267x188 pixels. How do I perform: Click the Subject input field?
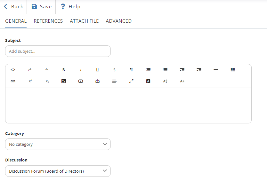click(x=58, y=51)
